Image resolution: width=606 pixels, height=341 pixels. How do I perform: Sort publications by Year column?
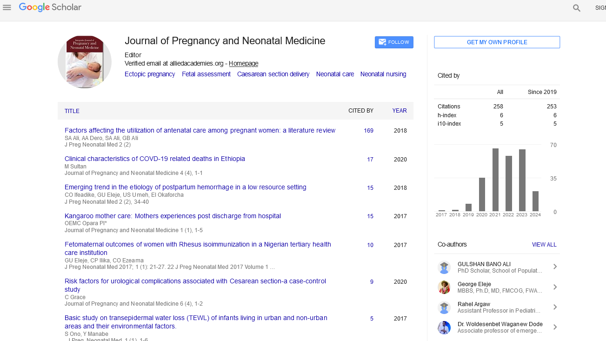(x=399, y=111)
